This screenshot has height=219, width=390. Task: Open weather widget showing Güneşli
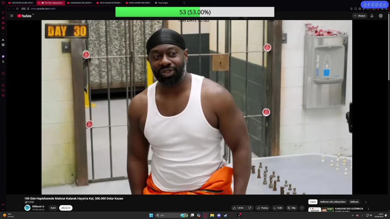click(x=9, y=215)
